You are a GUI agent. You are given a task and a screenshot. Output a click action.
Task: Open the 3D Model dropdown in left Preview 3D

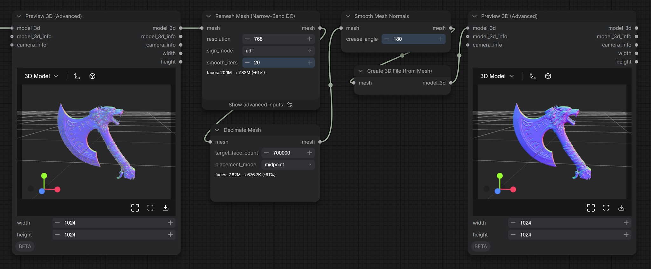point(41,76)
